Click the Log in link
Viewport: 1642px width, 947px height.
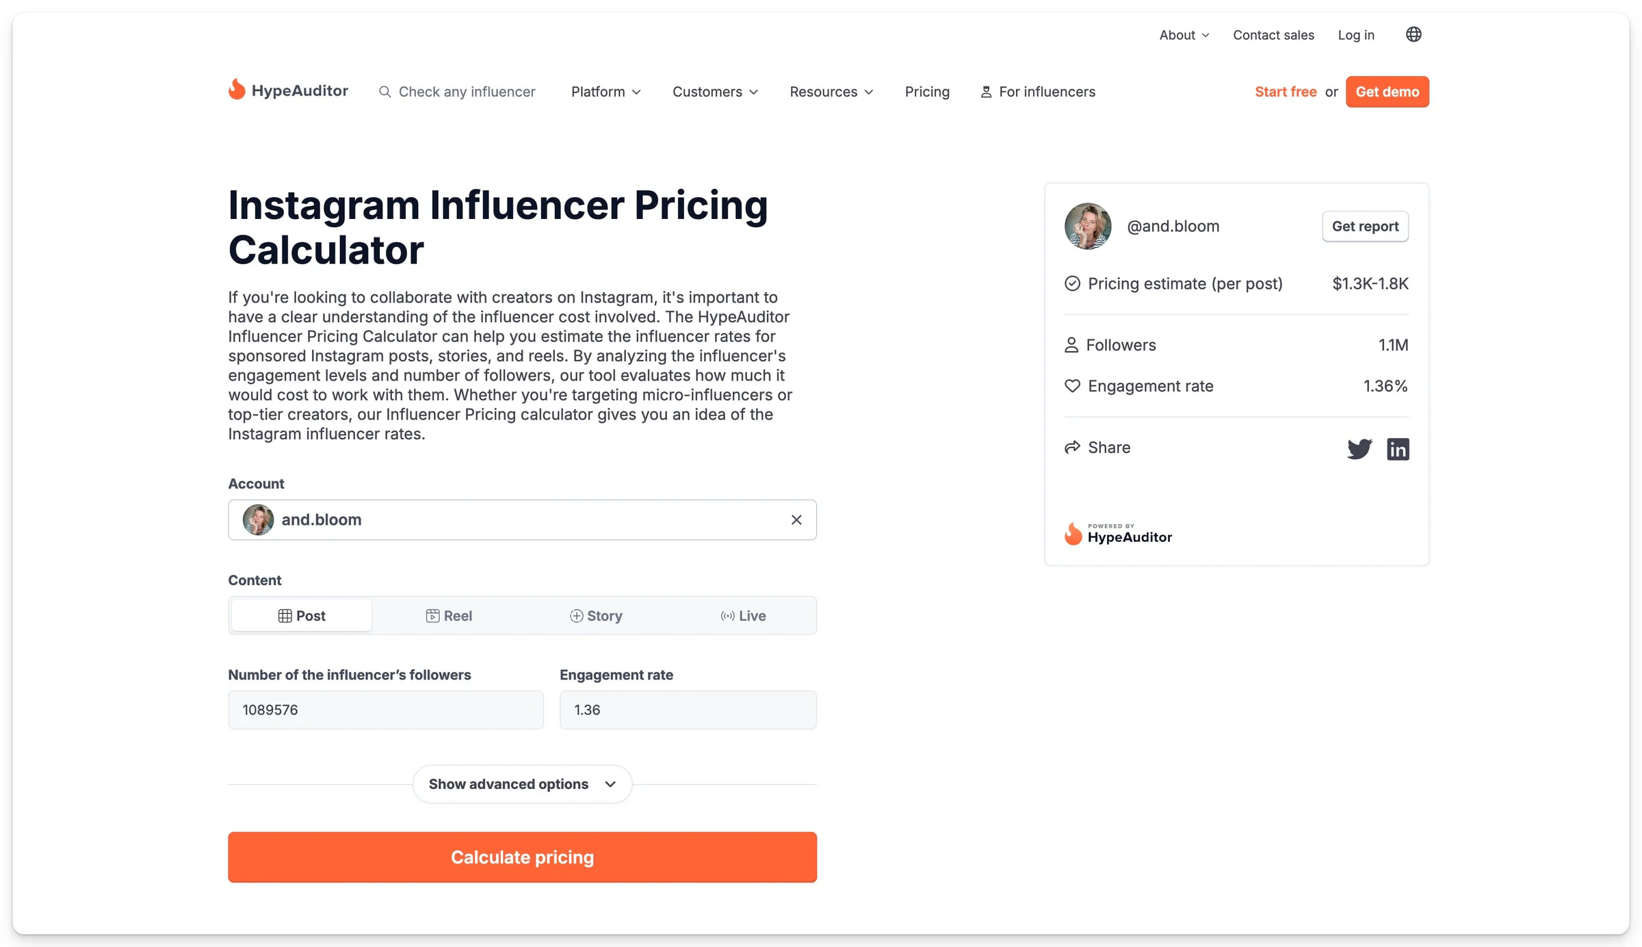pyautogui.click(x=1356, y=35)
